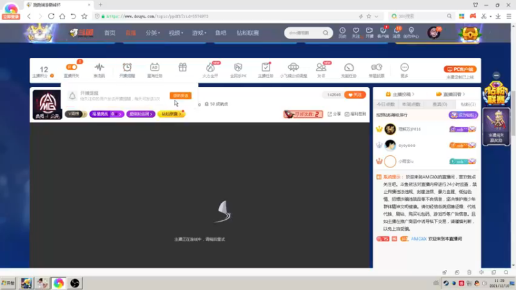Image resolution: width=516 pixels, height=290 pixels.
Task: Click the 主播积分 12 score
Action: coord(44,70)
